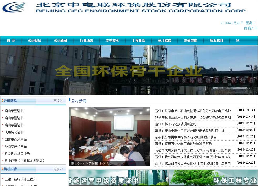Open the first 燕山荣誉证书 link

click(14, 111)
